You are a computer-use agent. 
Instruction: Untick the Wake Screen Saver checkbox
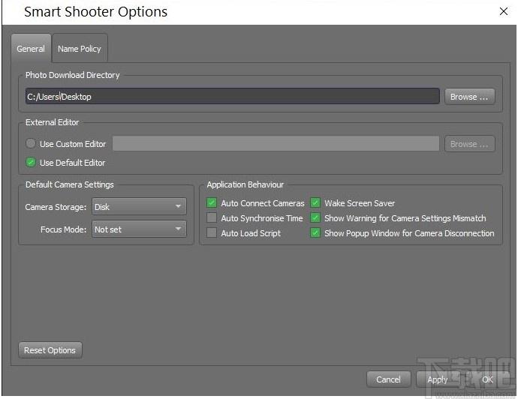(315, 203)
